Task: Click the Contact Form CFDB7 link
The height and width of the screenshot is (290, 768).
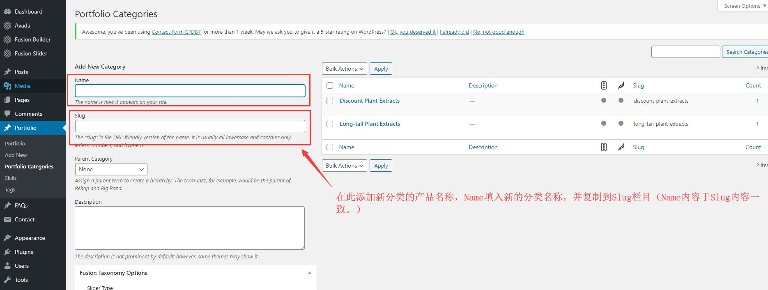Action: [x=176, y=32]
